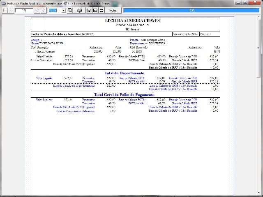This screenshot has height=197, width=263.
Task: Click the vertical scrollbar down arrow
Action: tap(258, 193)
